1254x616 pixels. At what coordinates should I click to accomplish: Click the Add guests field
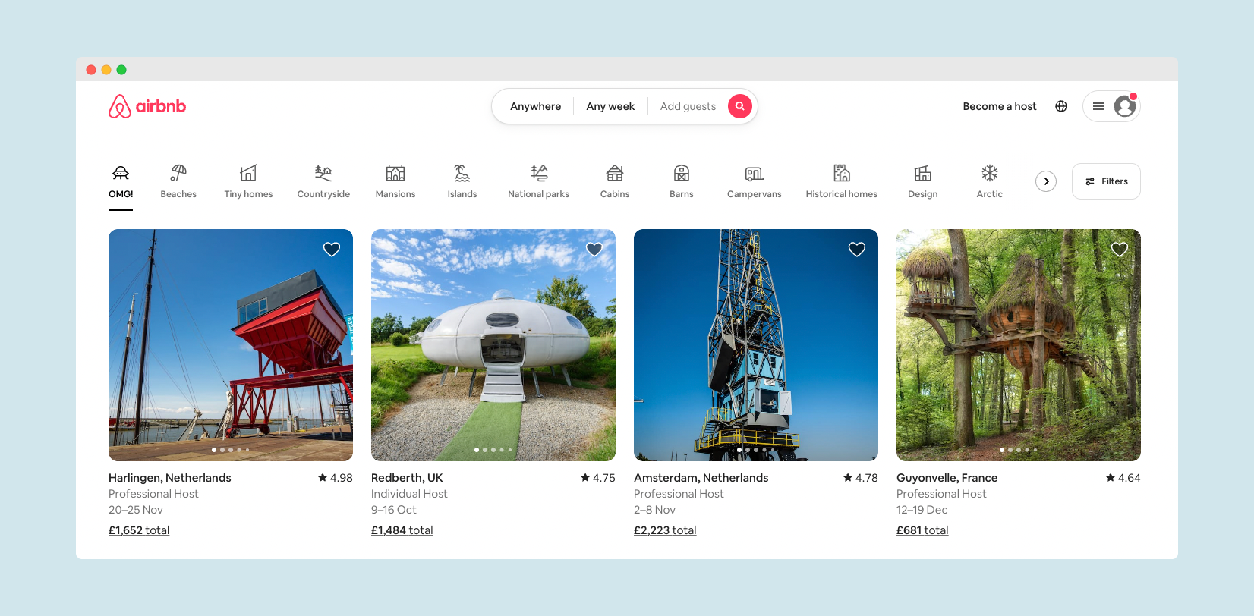pyautogui.click(x=688, y=106)
